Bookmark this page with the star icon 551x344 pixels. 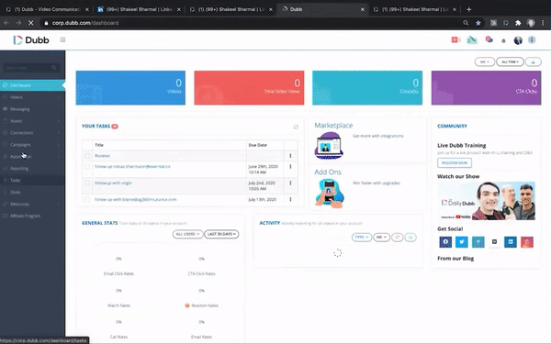coord(478,23)
